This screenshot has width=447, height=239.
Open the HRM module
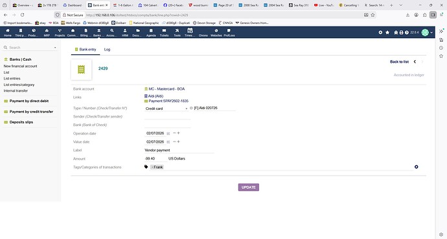click(125, 32)
